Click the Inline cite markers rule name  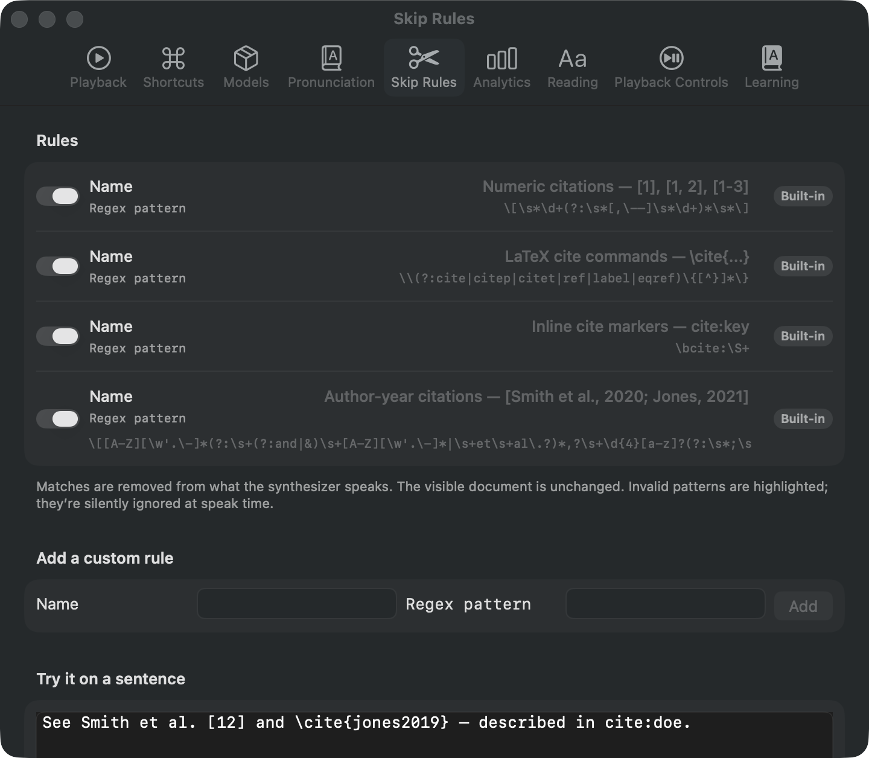tap(640, 326)
